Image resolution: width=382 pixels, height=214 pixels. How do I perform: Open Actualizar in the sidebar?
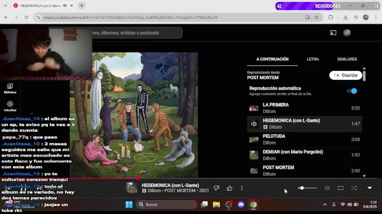[x=10, y=106]
